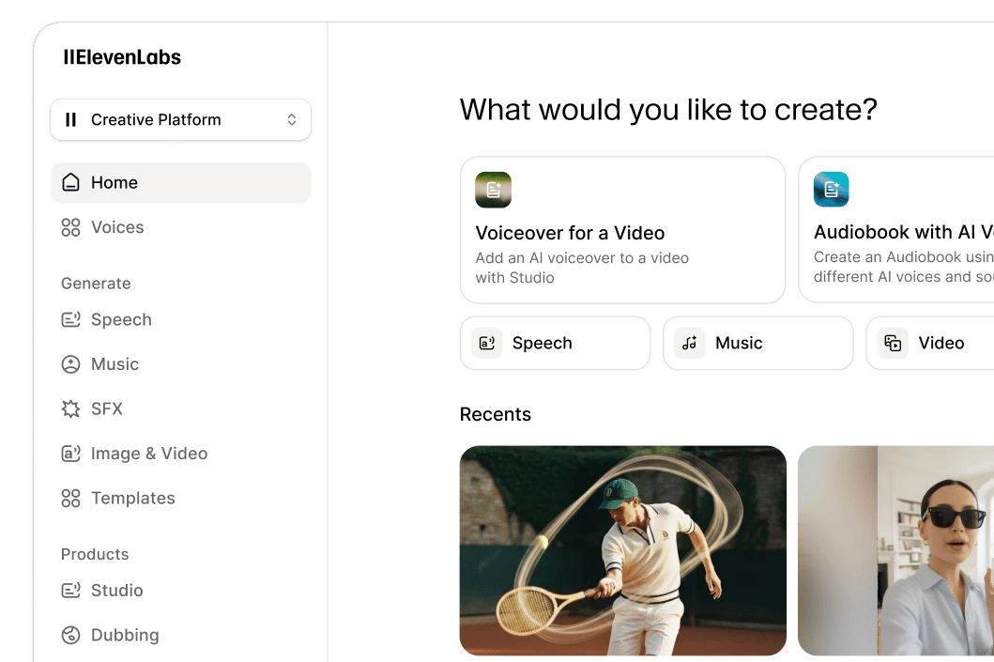Open SFX generator from sidebar
This screenshot has height=662, width=994.
(x=180, y=409)
